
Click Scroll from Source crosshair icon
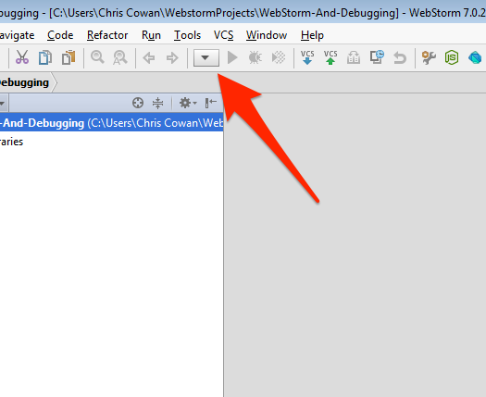138,103
